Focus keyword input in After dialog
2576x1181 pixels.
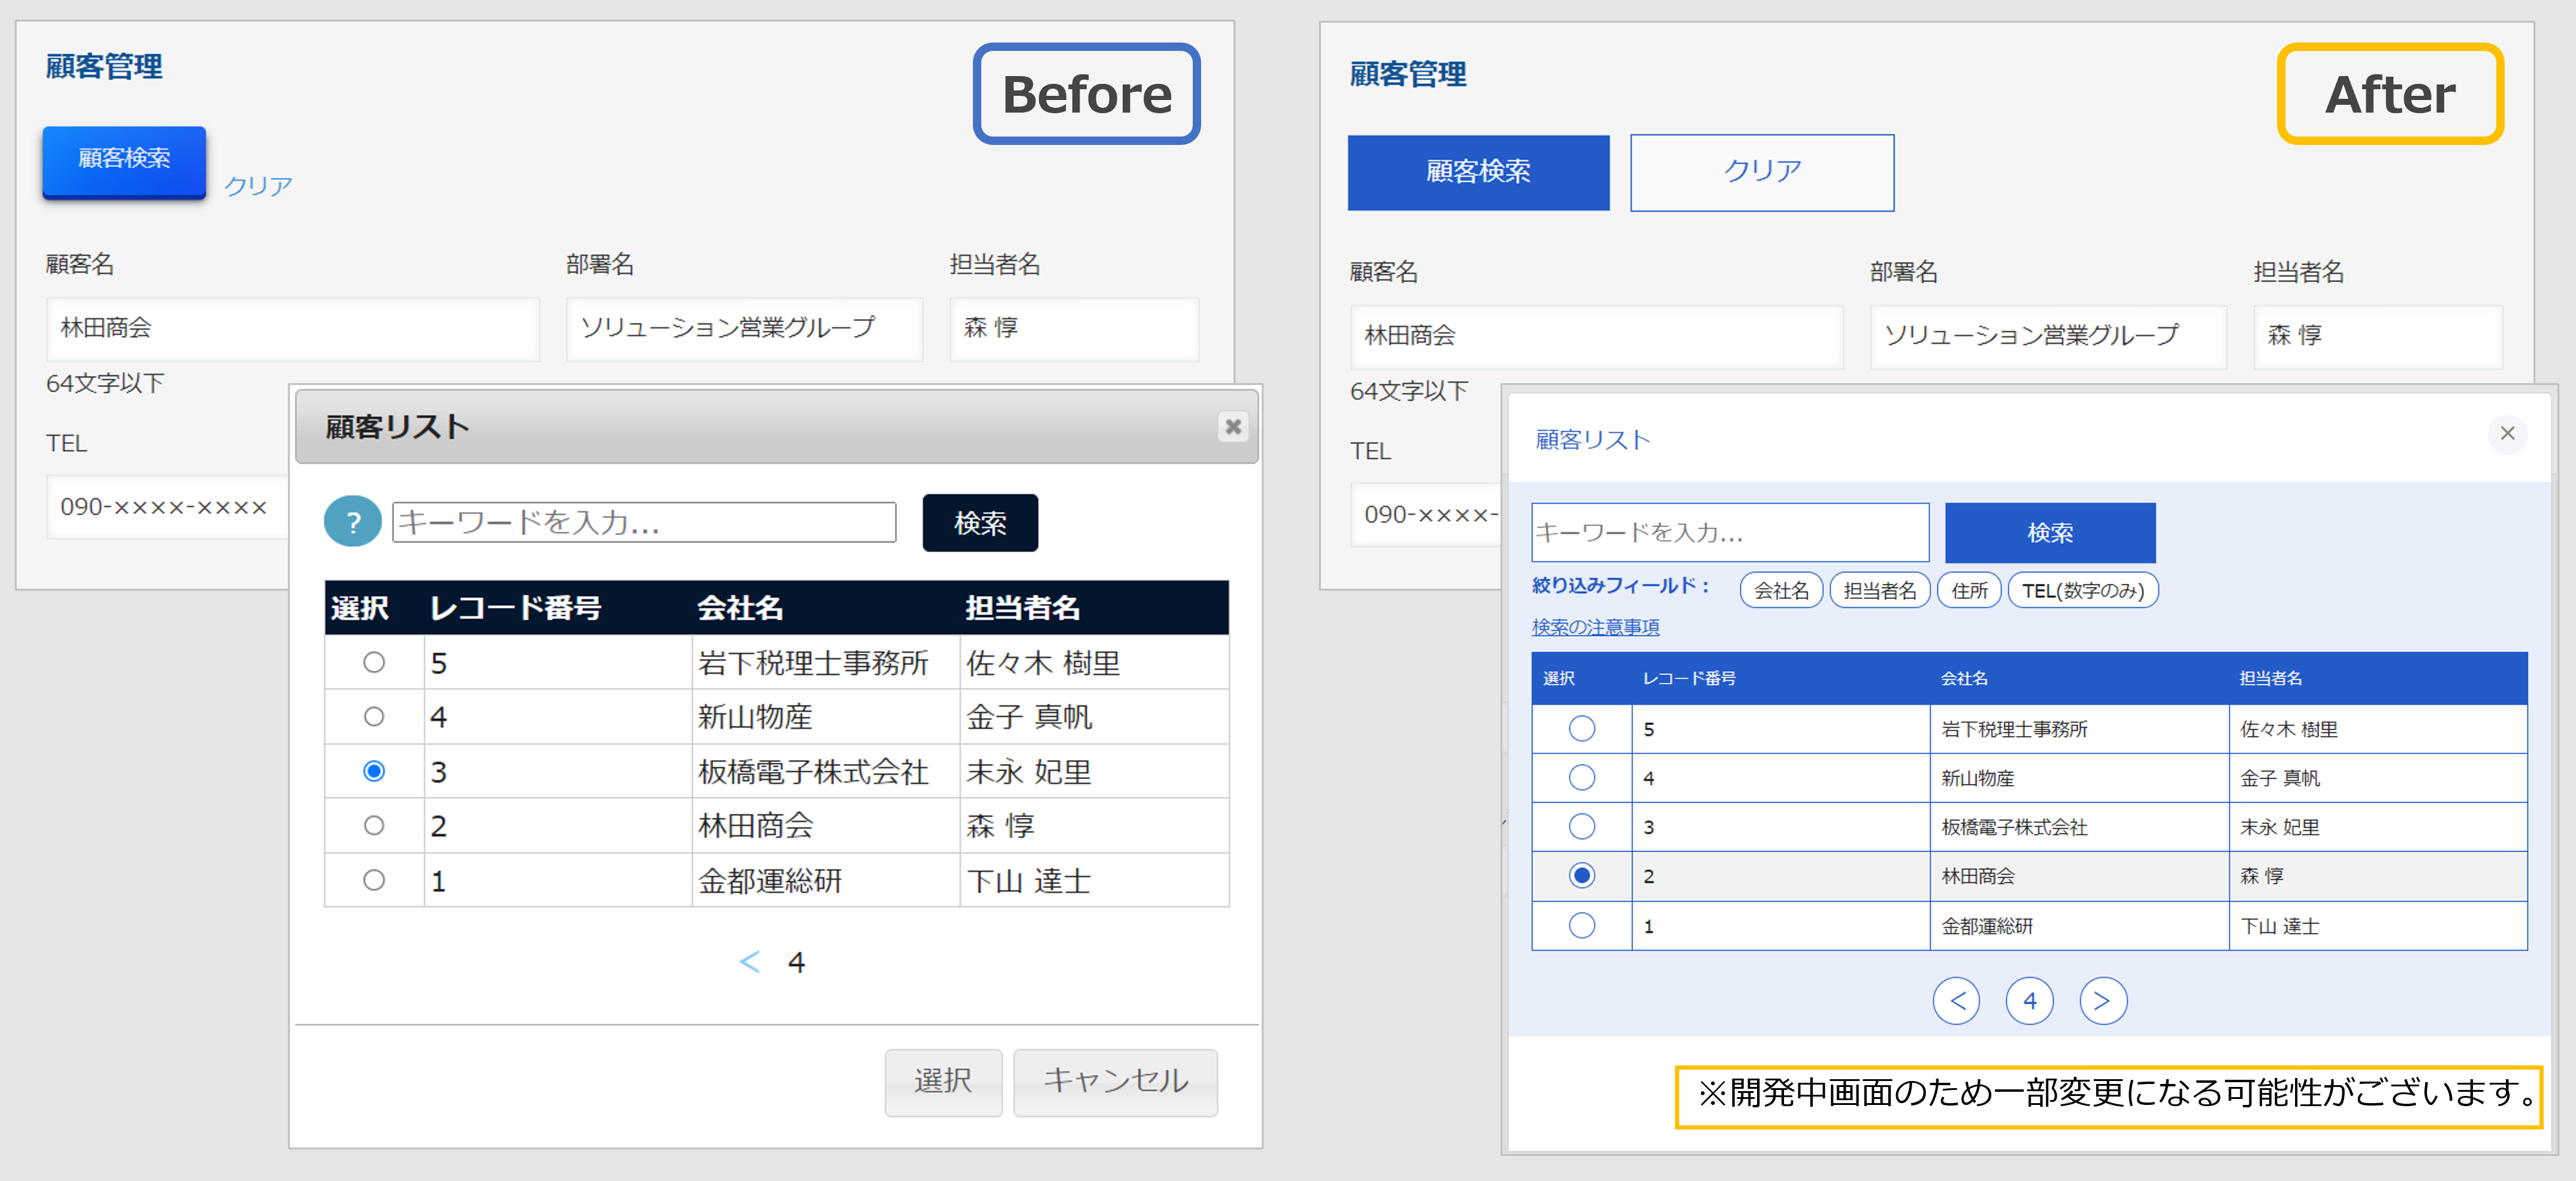click(1730, 532)
